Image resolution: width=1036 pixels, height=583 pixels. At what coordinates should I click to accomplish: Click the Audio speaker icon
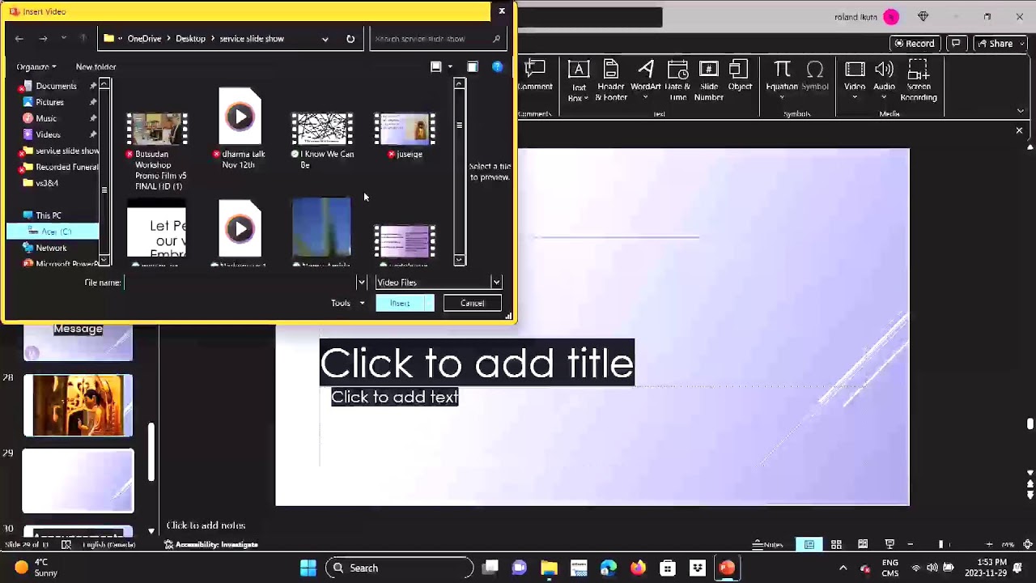884,70
